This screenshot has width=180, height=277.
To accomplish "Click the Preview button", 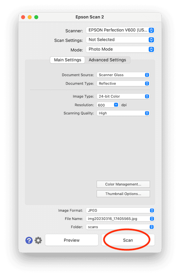I will (72, 240).
